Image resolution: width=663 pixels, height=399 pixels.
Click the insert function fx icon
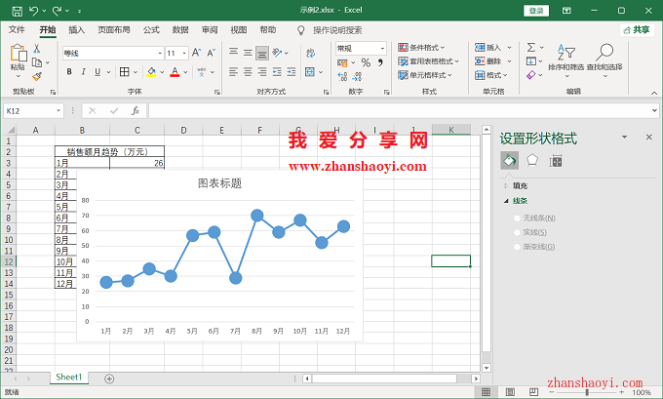click(136, 111)
